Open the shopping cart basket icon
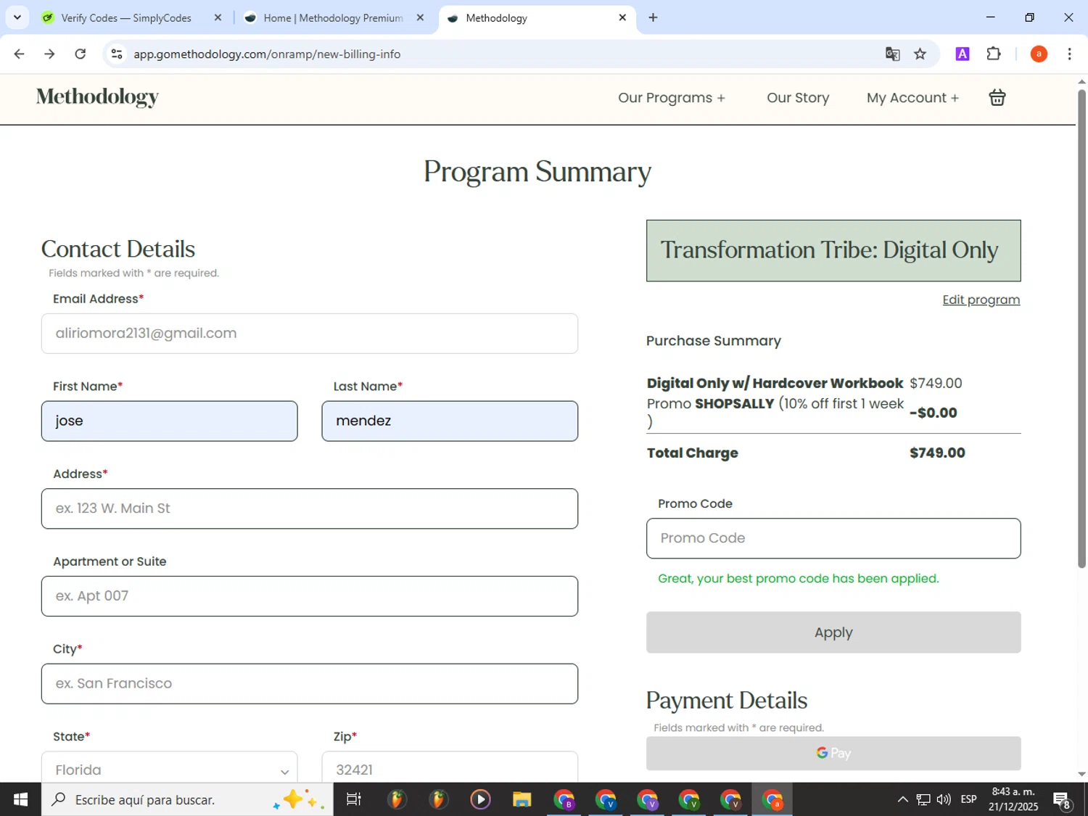Viewport: 1088px width, 816px height. point(997,97)
